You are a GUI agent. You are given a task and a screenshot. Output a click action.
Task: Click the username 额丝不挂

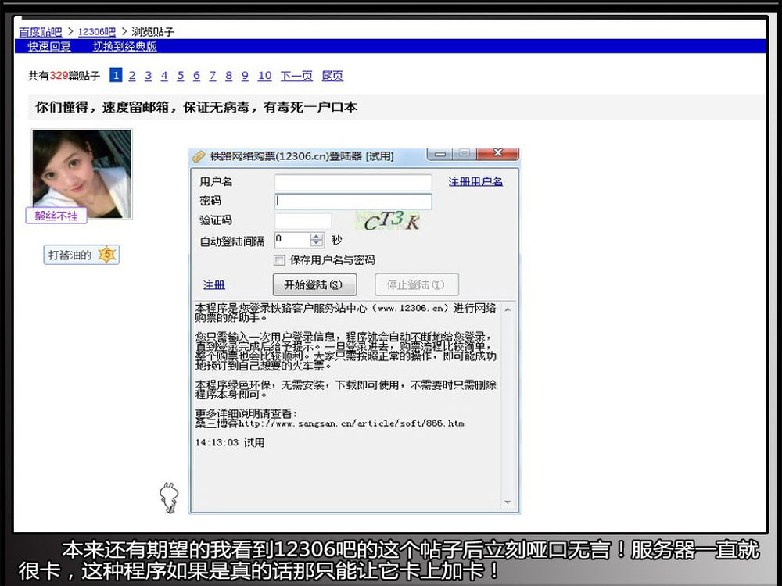[x=56, y=216]
